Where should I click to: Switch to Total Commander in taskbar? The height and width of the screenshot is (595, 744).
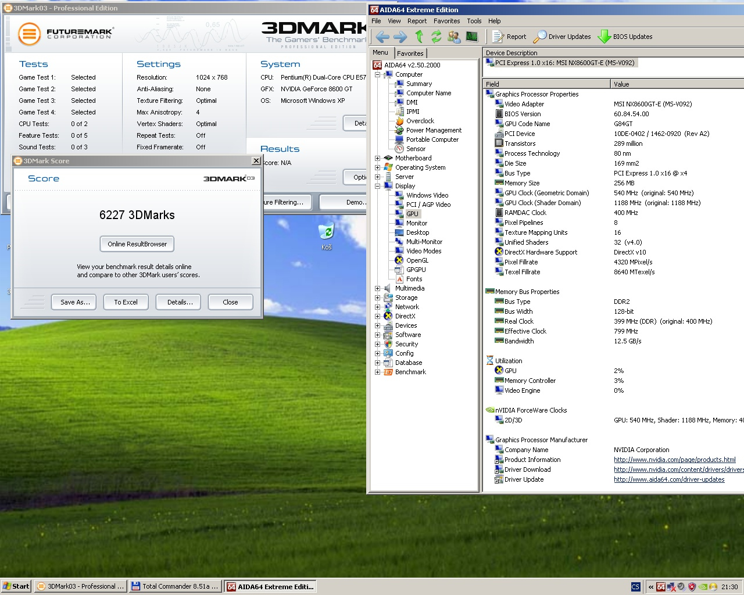click(175, 586)
